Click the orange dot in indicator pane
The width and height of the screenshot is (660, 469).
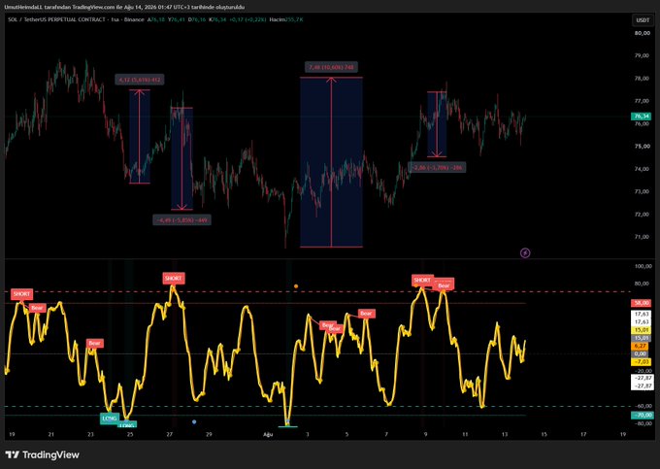(x=296, y=286)
